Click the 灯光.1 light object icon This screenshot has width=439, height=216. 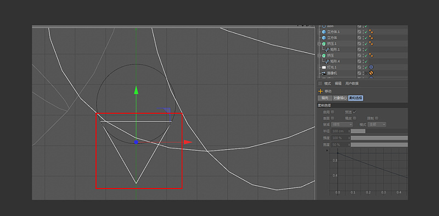(324, 67)
